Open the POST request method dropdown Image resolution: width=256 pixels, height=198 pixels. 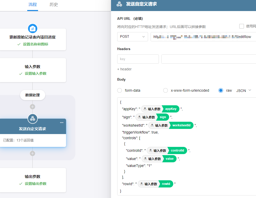click(x=132, y=37)
